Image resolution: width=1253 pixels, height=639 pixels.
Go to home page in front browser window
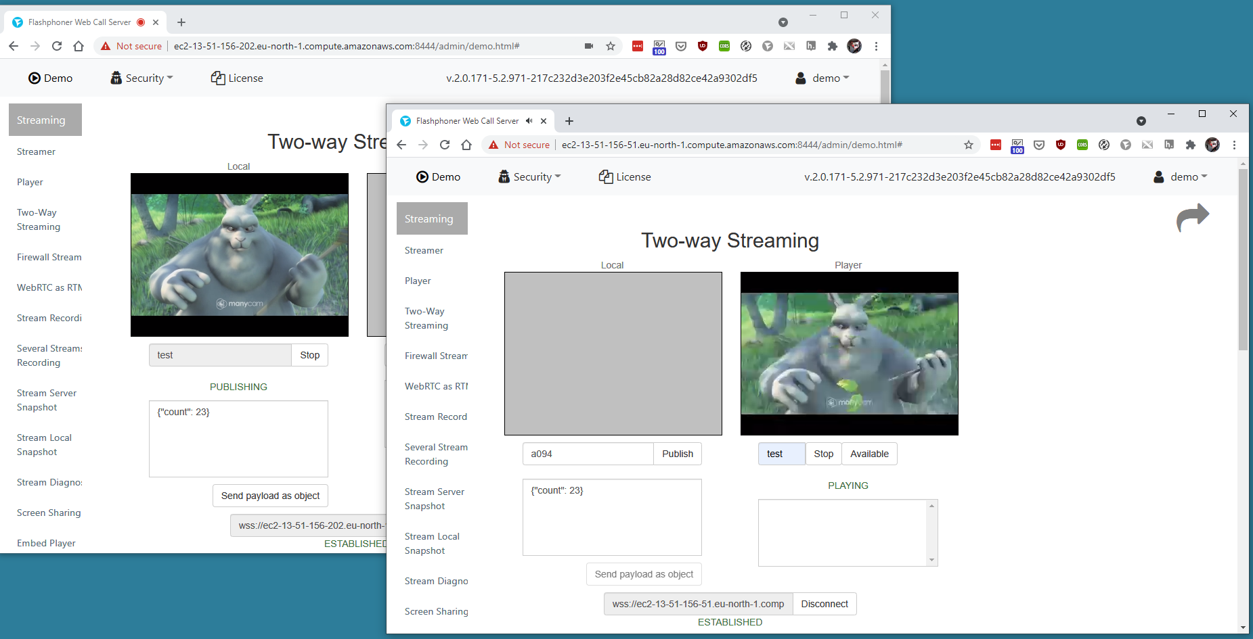(466, 145)
